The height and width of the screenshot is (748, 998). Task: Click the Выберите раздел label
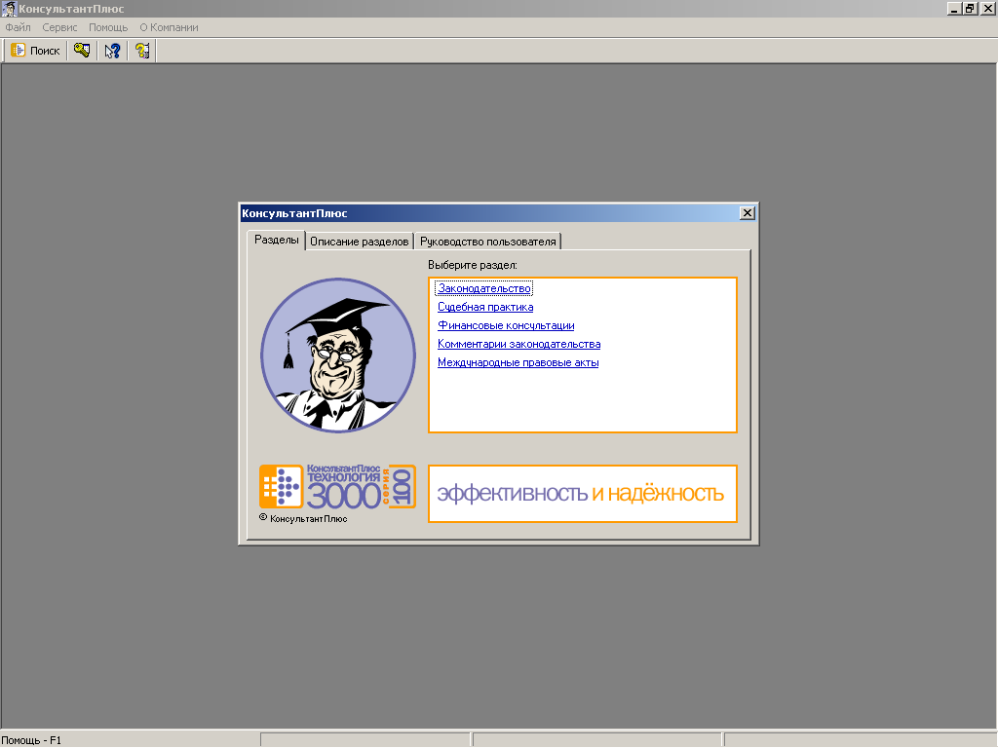[x=473, y=265]
